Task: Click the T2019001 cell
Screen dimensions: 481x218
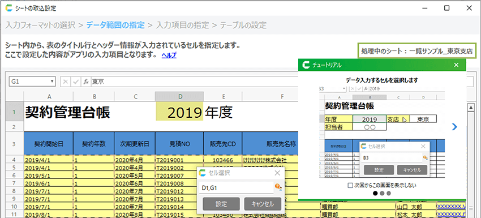Action: tap(179, 160)
